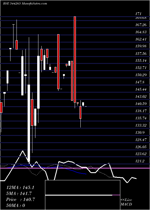Click the 135.74 price axis label
This screenshot has height=210, width=150.
[141, 118]
